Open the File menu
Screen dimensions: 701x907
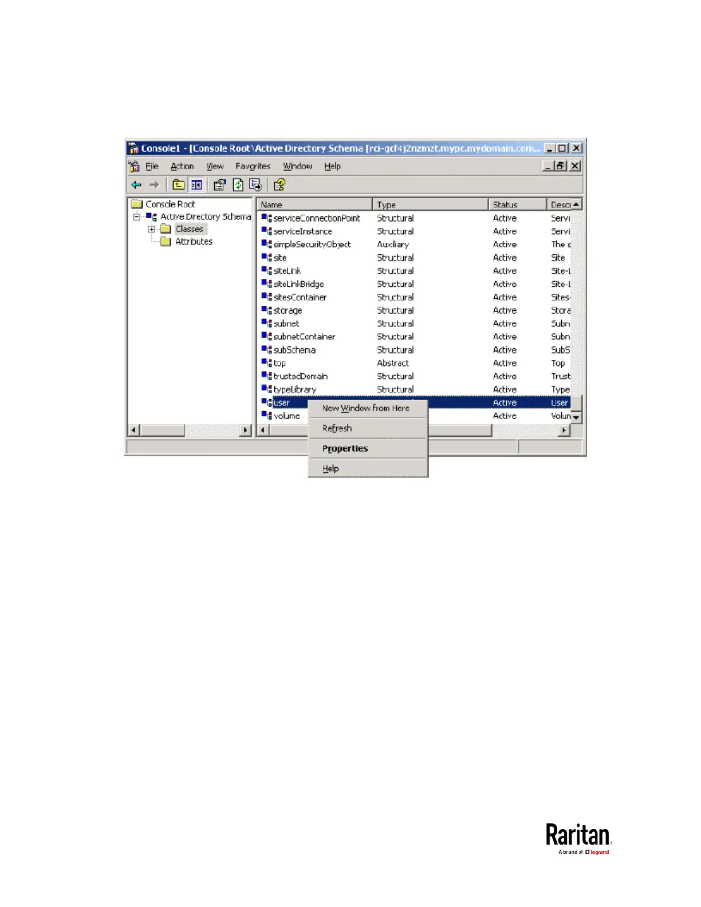(152, 166)
